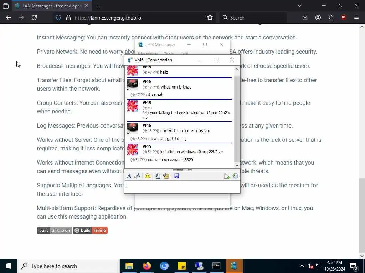Click the LAN Messenger taskbar icon
The width and height of the screenshot is (365, 273).
pos(234,266)
